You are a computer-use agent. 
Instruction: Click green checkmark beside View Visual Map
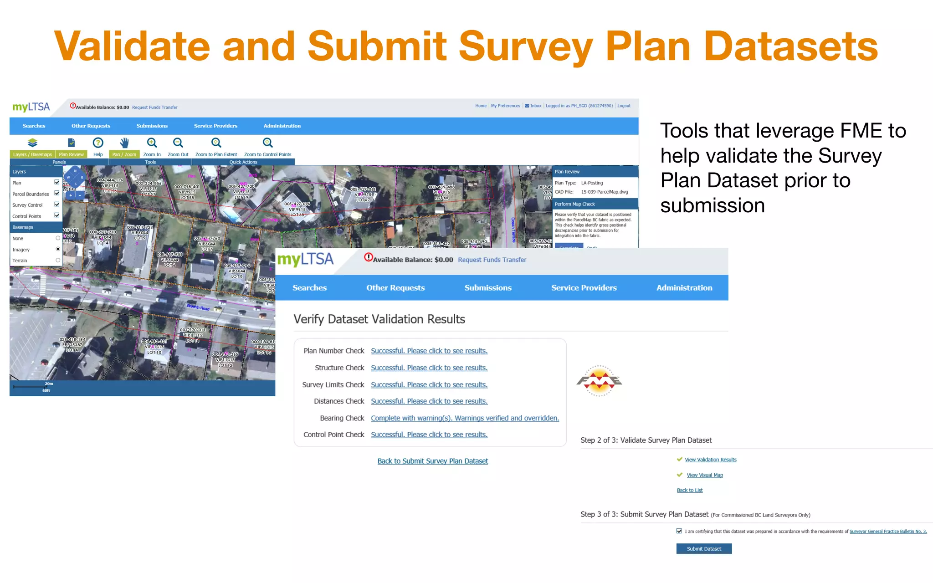coord(680,475)
